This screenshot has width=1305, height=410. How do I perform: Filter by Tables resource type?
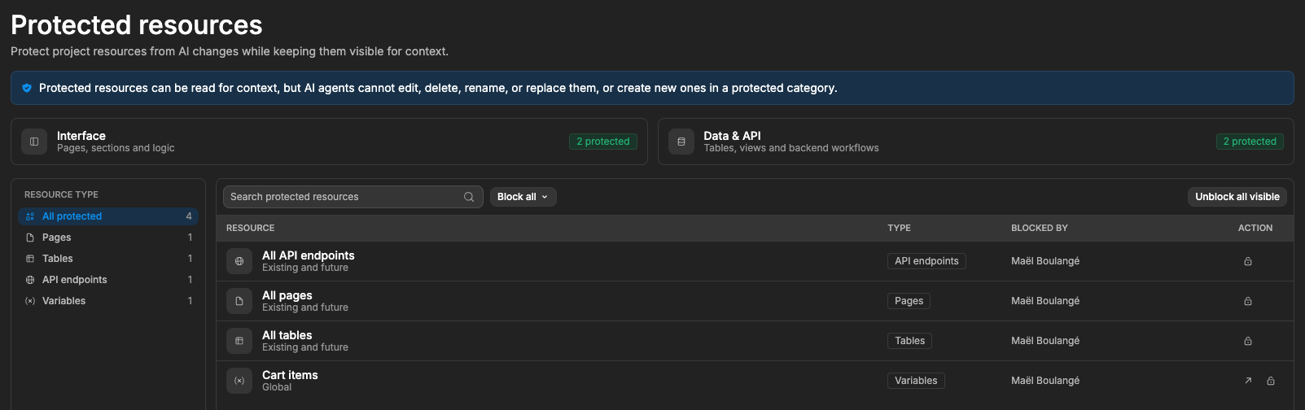(x=108, y=259)
